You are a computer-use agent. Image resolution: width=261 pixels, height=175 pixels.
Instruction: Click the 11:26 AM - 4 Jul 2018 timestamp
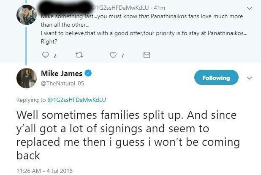tap(45, 171)
